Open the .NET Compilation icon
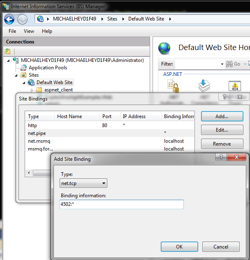This screenshot has width=250, height=260. coord(204,86)
